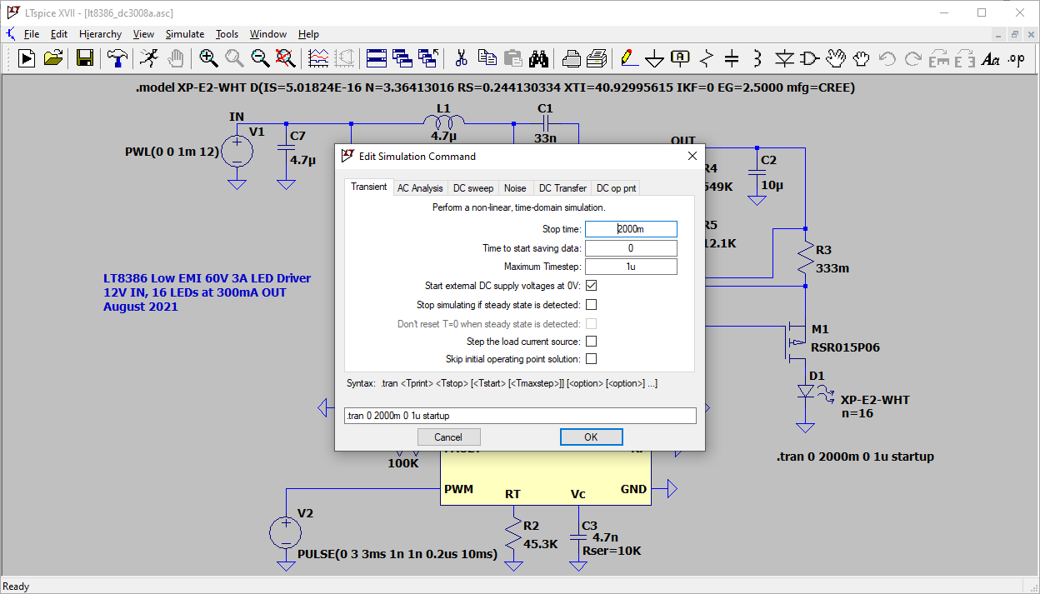Open the Simulate menu
This screenshot has height=594, width=1040.
coord(184,34)
